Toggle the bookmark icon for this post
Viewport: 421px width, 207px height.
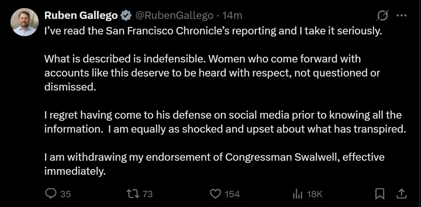pyautogui.click(x=380, y=194)
